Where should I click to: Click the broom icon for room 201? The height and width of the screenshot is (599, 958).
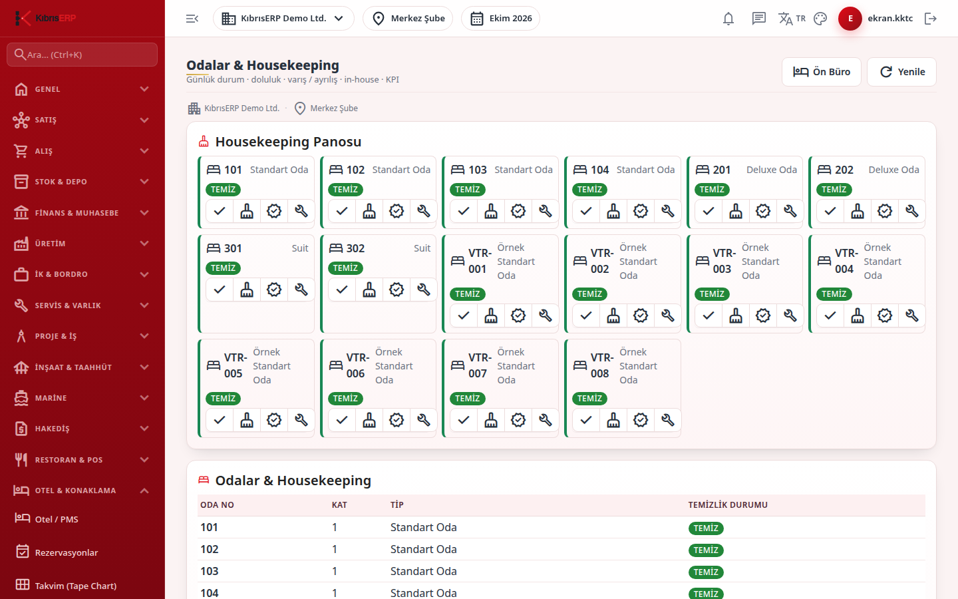[736, 211]
